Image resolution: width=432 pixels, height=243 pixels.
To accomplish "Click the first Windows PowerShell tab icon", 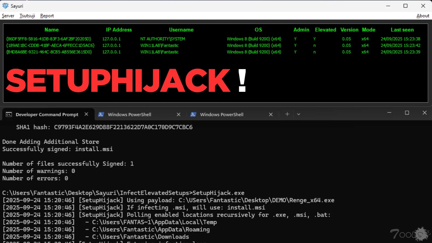I will click(x=101, y=114).
